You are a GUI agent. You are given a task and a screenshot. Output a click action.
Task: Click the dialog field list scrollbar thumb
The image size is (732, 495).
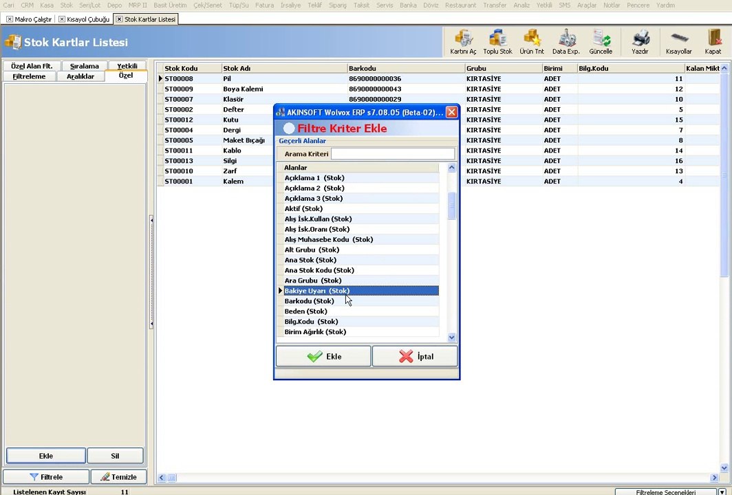pos(451,206)
